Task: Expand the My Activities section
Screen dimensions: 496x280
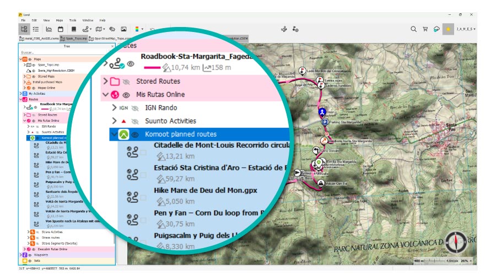Action: (21, 94)
